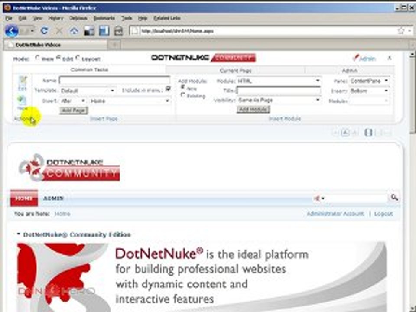
Task: Click the ADMIN navigation menu item
Action: [x=53, y=198]
